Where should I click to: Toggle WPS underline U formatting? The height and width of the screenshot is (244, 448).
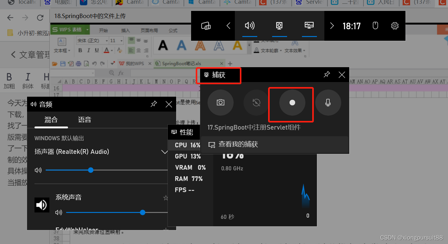[97, 50]
